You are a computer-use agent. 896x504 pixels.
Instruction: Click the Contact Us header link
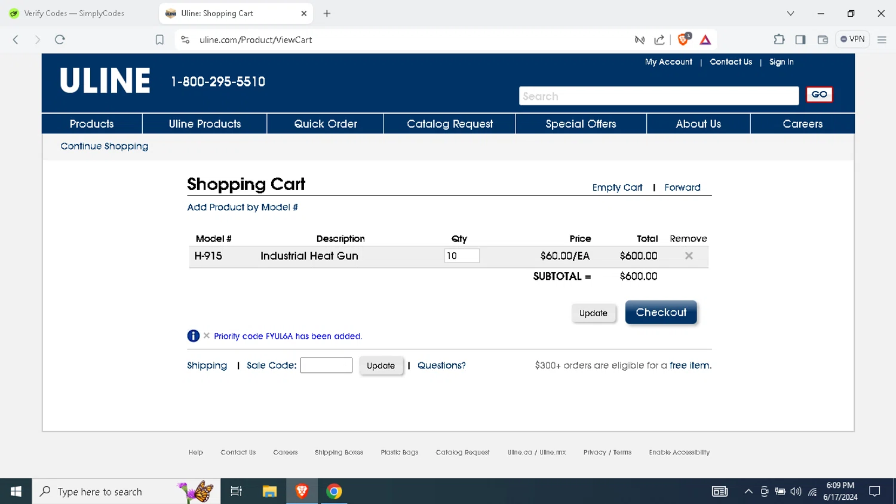[731, 62]
